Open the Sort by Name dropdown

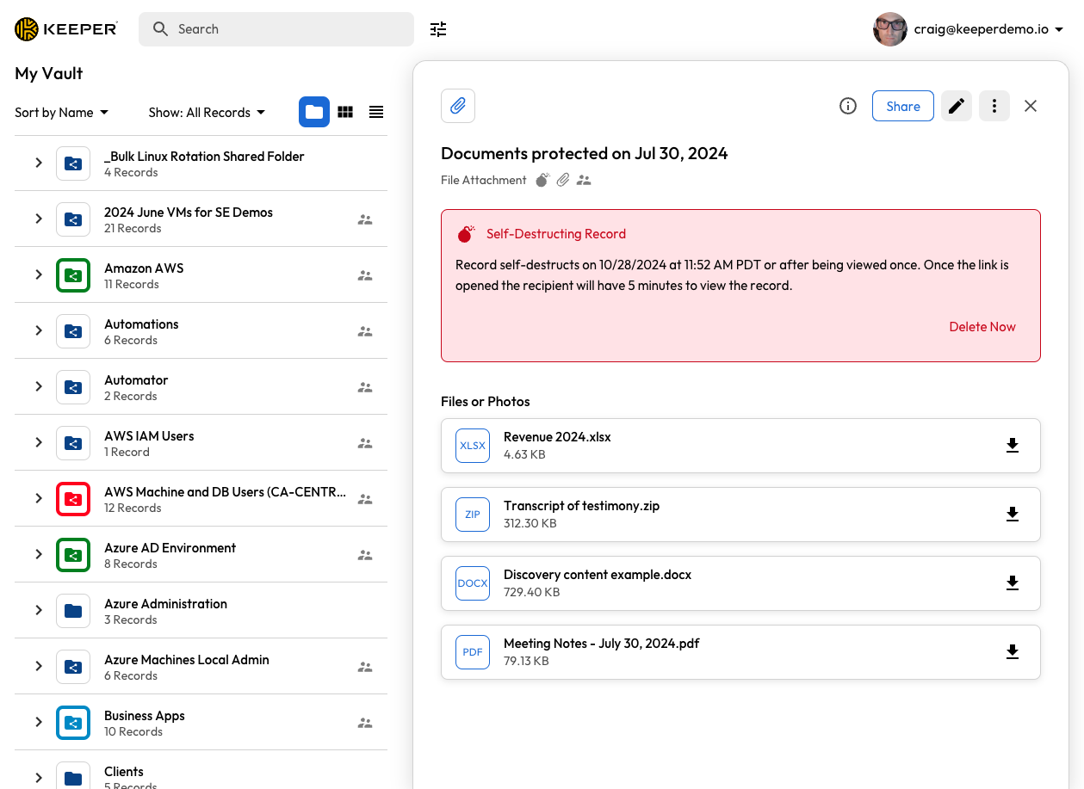point(62,113)
